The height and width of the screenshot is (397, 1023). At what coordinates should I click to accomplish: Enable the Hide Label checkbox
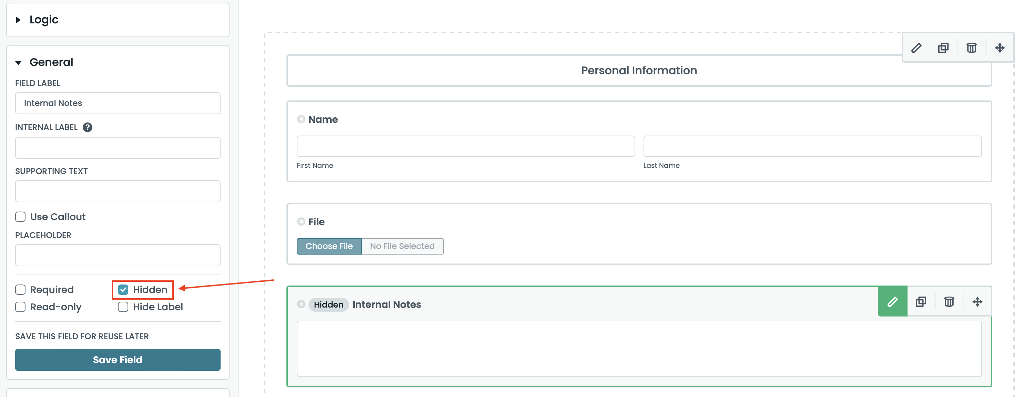coord(123,307)
